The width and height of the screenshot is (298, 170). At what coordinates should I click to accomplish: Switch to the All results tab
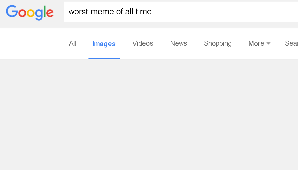tap(72, 43)
